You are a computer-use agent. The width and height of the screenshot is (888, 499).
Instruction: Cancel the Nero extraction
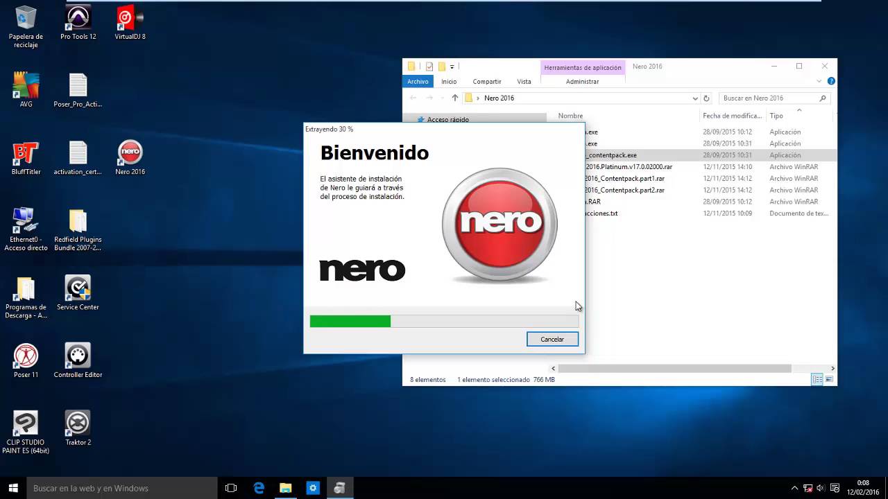(x=552, y=339)
